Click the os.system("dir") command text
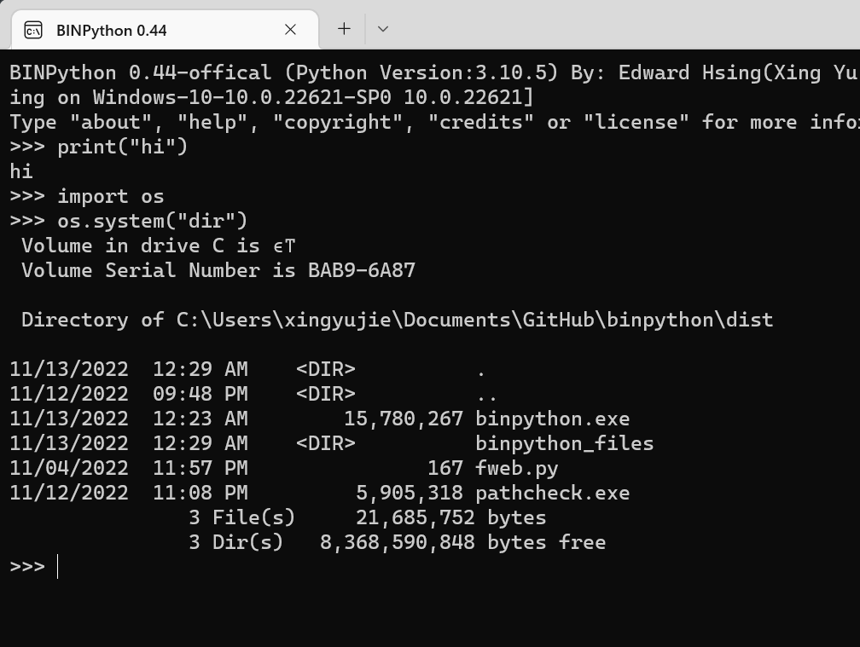860x647 pixels. 152,221
